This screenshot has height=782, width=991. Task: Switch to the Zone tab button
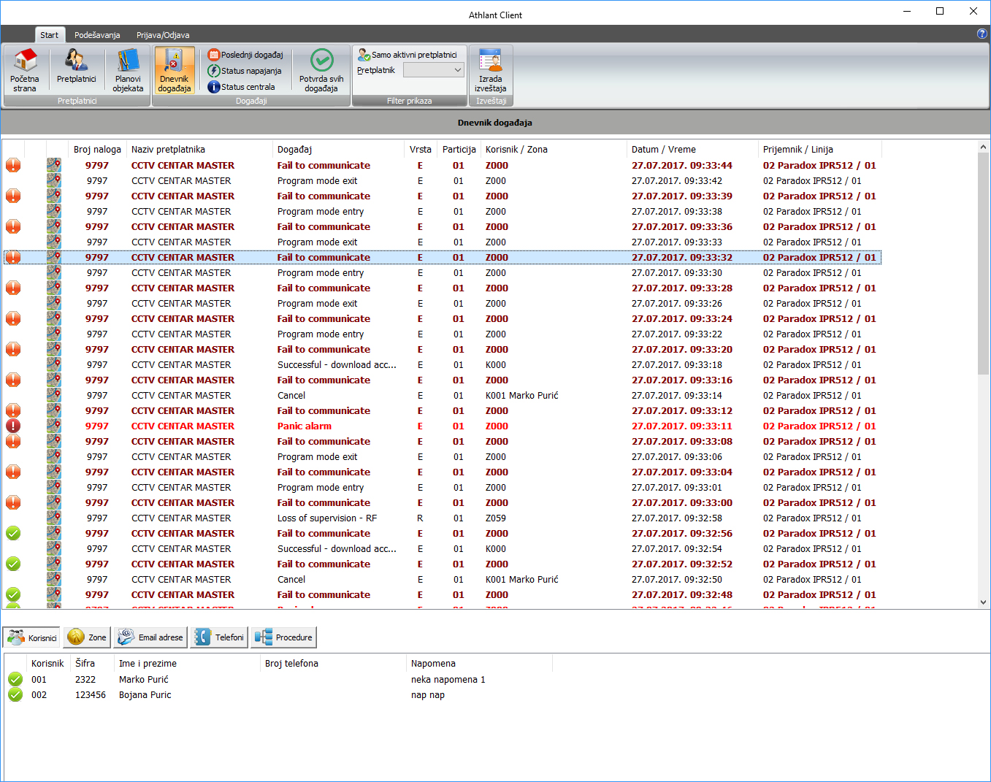[x=87, y=637]
